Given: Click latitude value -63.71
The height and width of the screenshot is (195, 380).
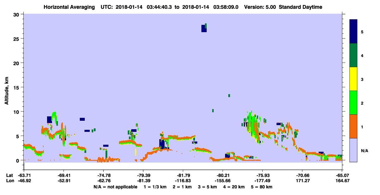Looking at the screenshot, I should click(24, 175).
